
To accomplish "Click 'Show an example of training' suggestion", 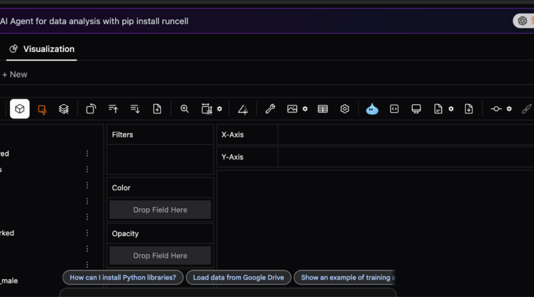I will [x=345, y=278].
